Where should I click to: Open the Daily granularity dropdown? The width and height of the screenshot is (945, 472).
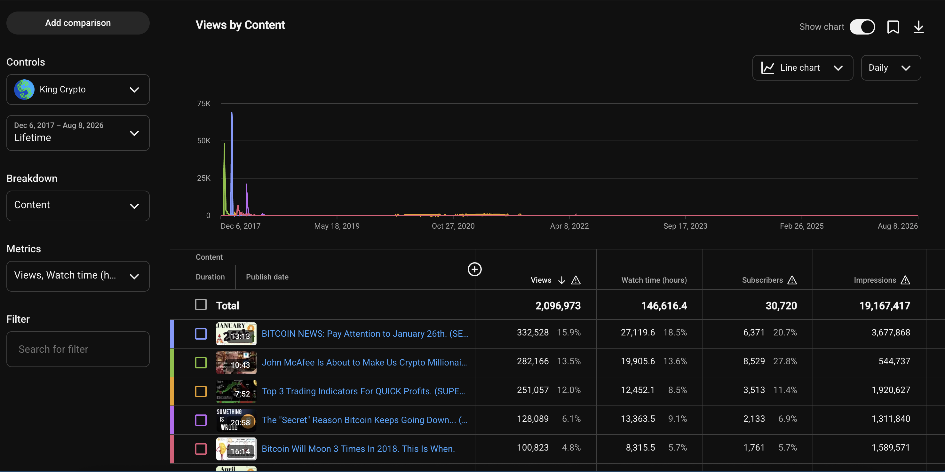coord(891,68)
